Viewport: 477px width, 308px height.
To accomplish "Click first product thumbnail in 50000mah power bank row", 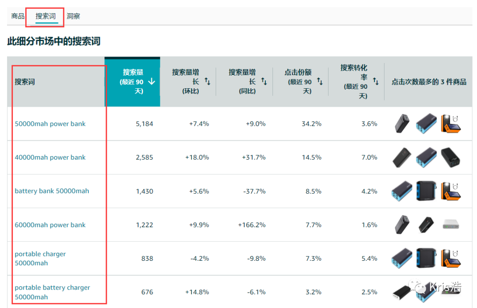I will 402,124.
